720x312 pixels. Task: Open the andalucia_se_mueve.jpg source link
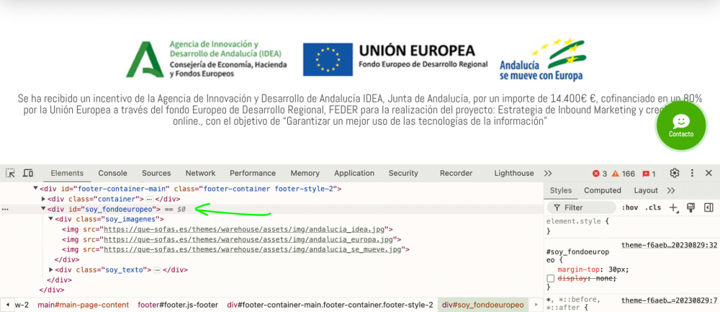(254, 249)
